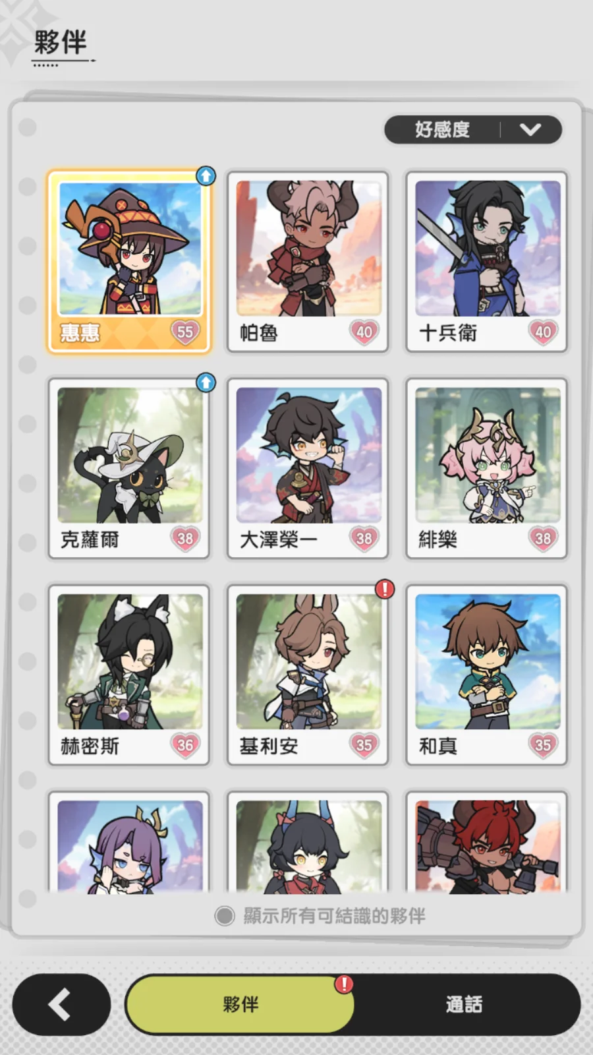Select the 大澤榮一 character card
Screen dimensions: 593x1055
pos(308,469)
